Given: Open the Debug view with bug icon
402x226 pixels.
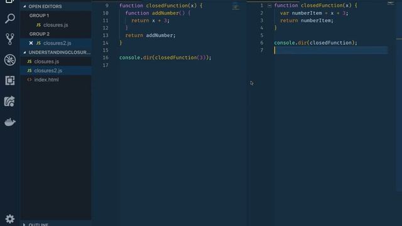Looking at the screenshot, I should [10, 60].
